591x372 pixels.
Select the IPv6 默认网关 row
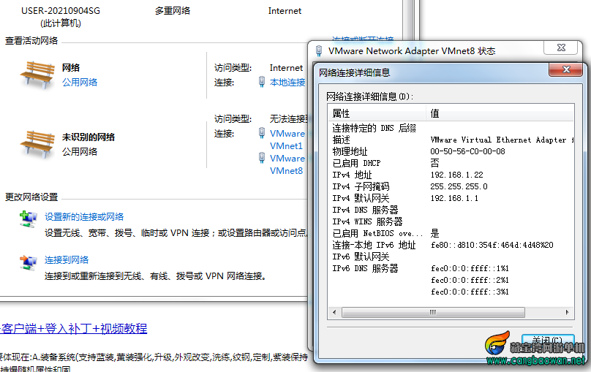click(x=451, y=257)
